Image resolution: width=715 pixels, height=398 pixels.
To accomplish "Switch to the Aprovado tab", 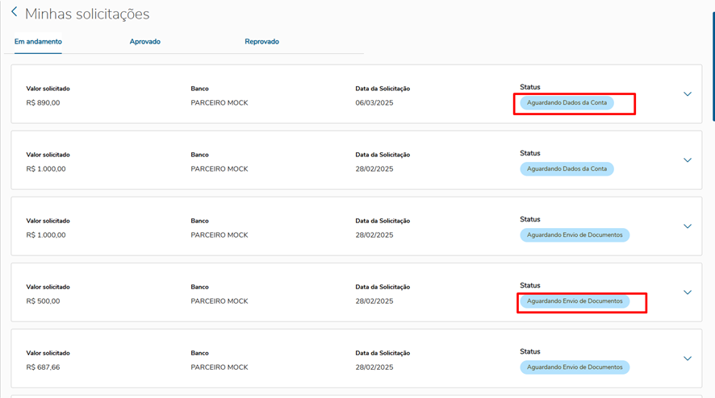I will click(145, 42).
